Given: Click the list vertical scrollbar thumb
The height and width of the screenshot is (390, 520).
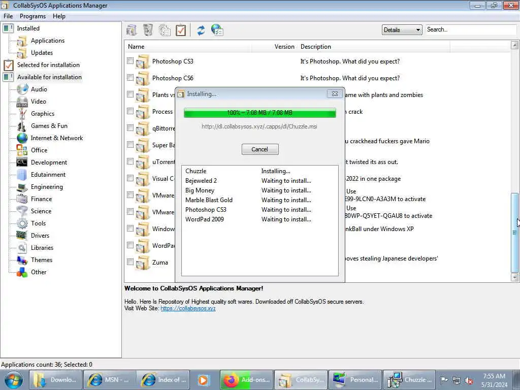Looking at the screenshot, I should coord(515,232).
